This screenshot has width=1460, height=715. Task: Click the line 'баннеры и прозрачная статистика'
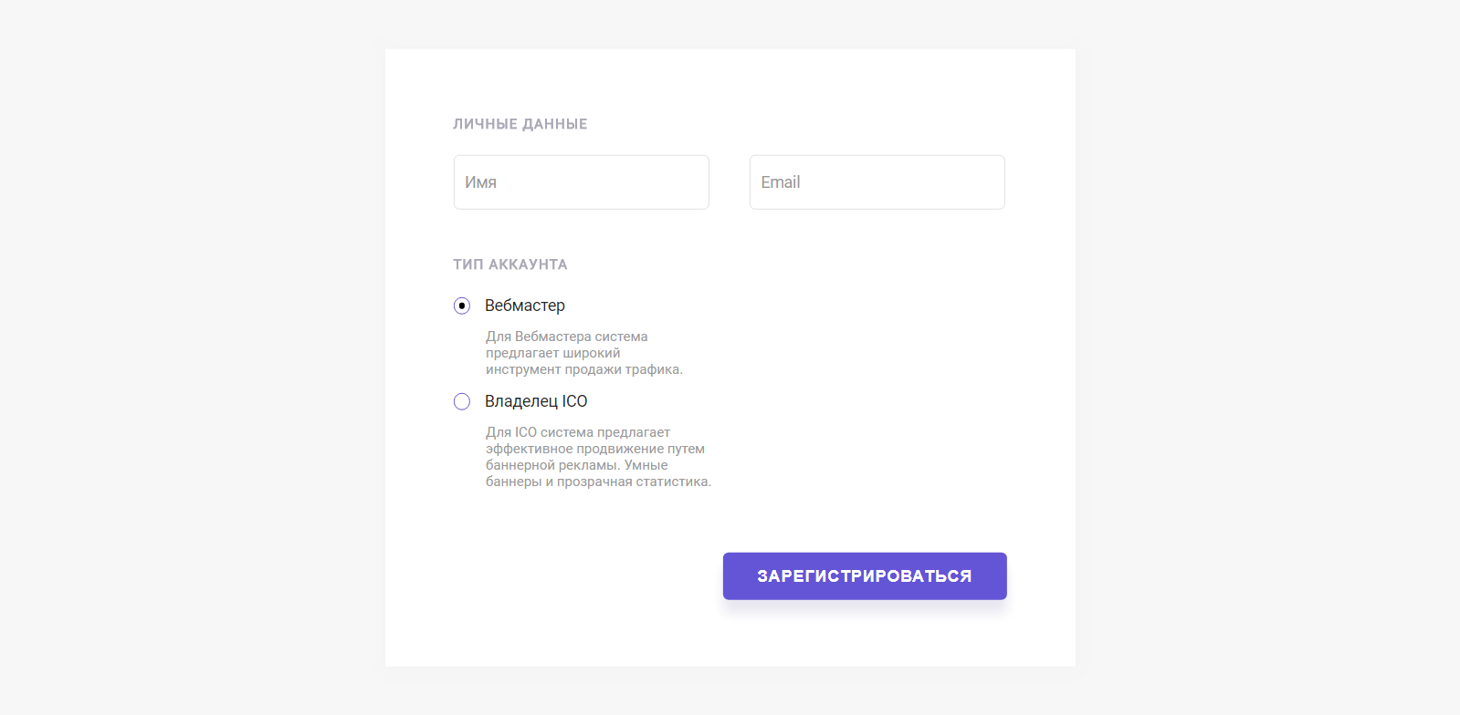pyautogui.click(x=598, y=482)
